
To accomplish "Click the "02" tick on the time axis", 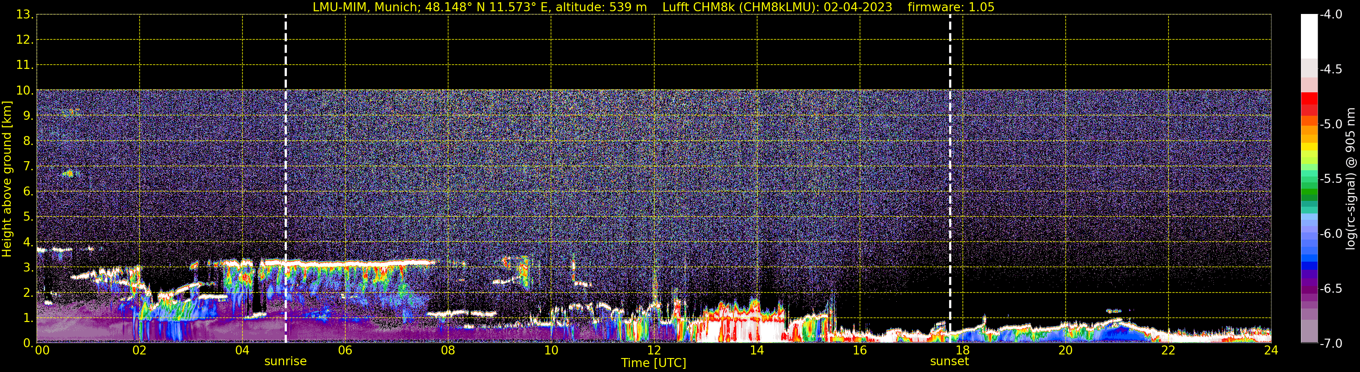I will 139,351.
